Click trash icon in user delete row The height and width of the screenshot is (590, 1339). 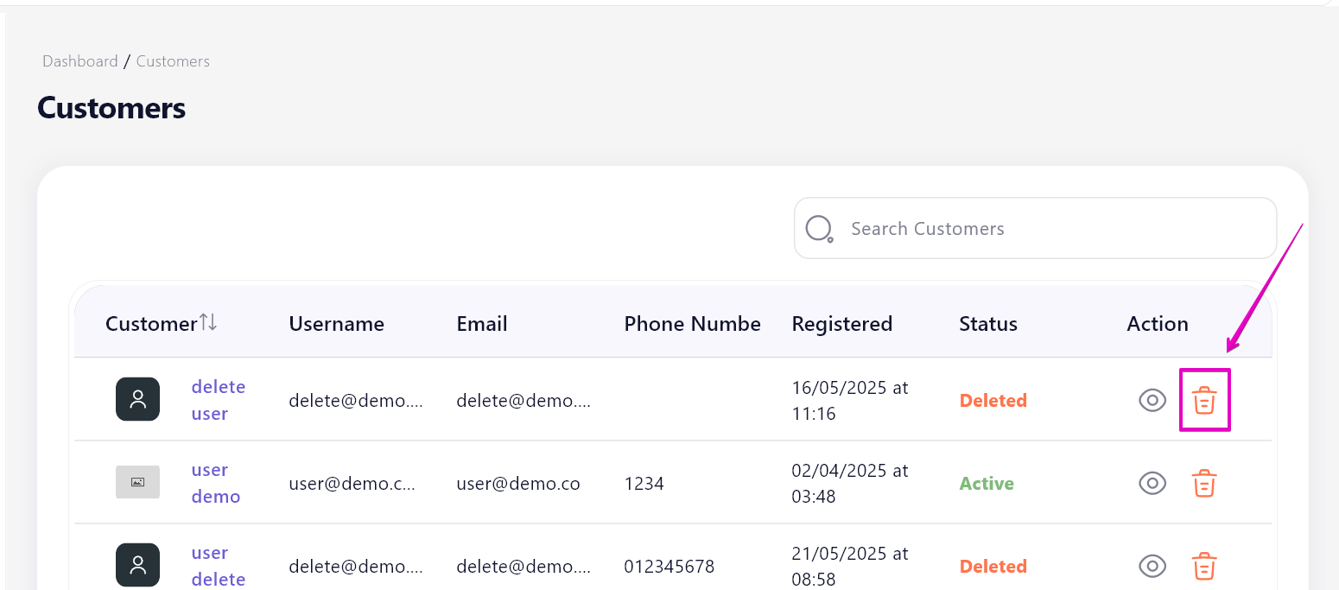coord(1204,566)
